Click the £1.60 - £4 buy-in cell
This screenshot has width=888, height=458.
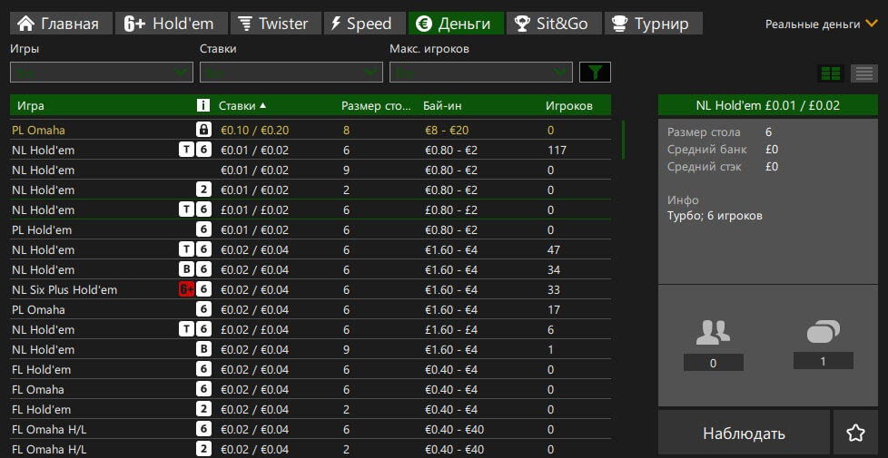451,329
